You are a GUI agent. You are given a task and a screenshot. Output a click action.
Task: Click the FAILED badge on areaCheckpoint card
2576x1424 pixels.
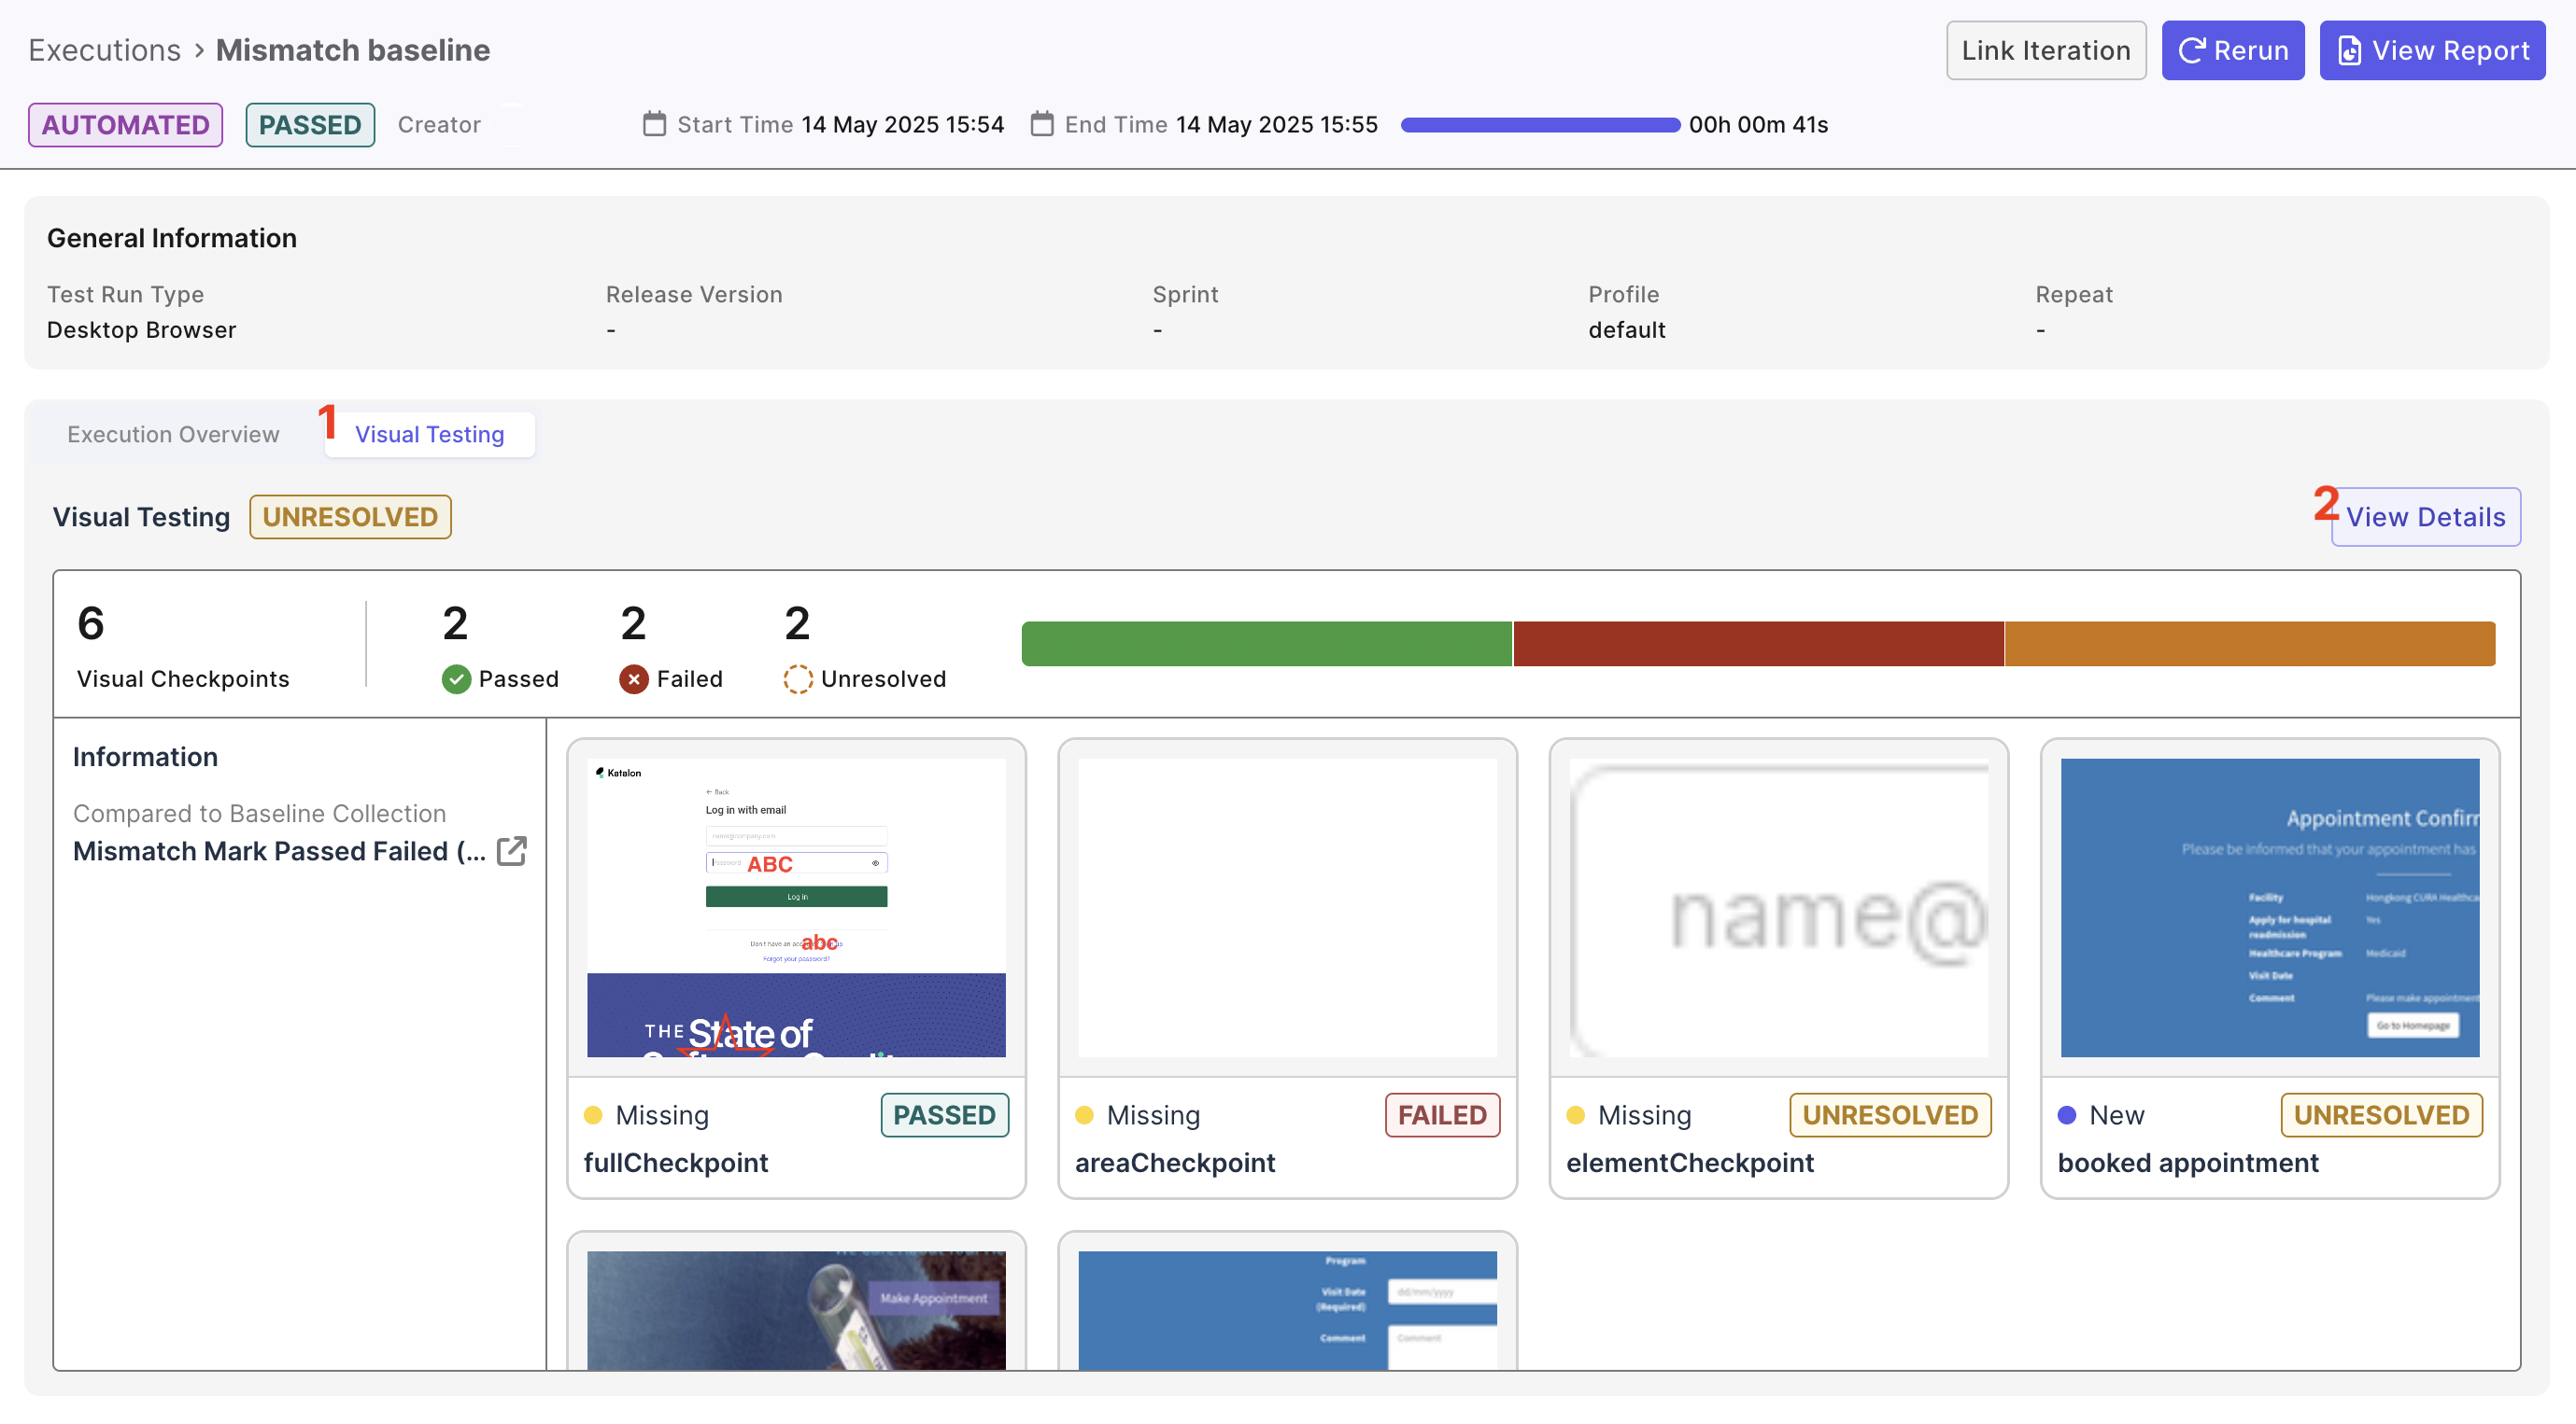[1442, 1115]
